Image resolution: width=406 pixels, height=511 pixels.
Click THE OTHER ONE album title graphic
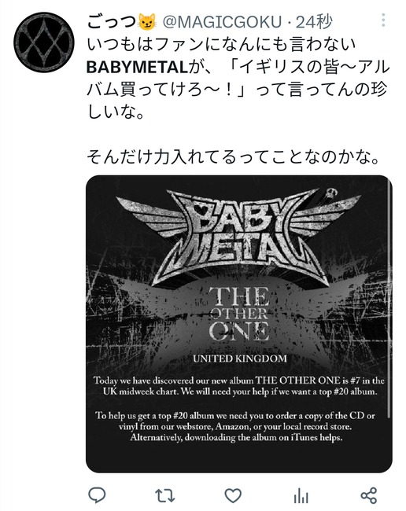coord(239,314)
